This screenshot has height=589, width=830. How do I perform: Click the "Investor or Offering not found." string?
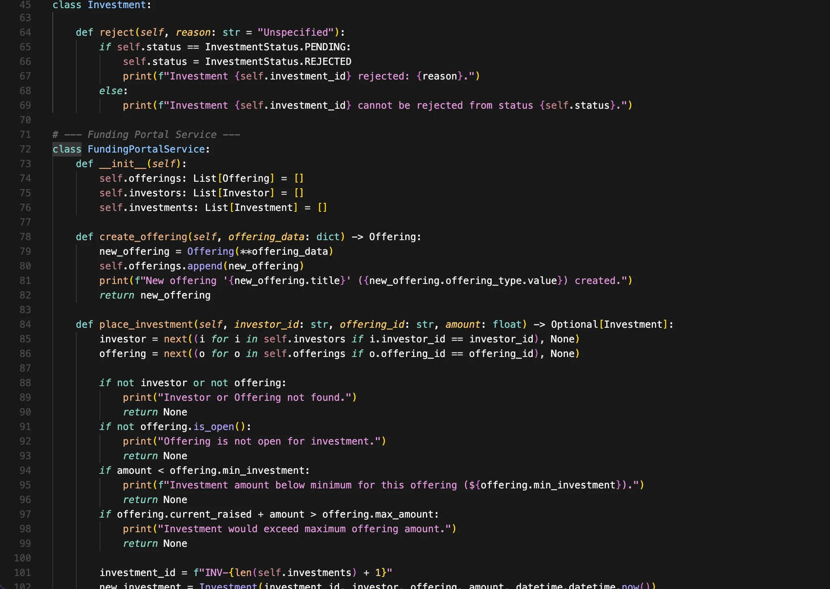pos(255,398)
